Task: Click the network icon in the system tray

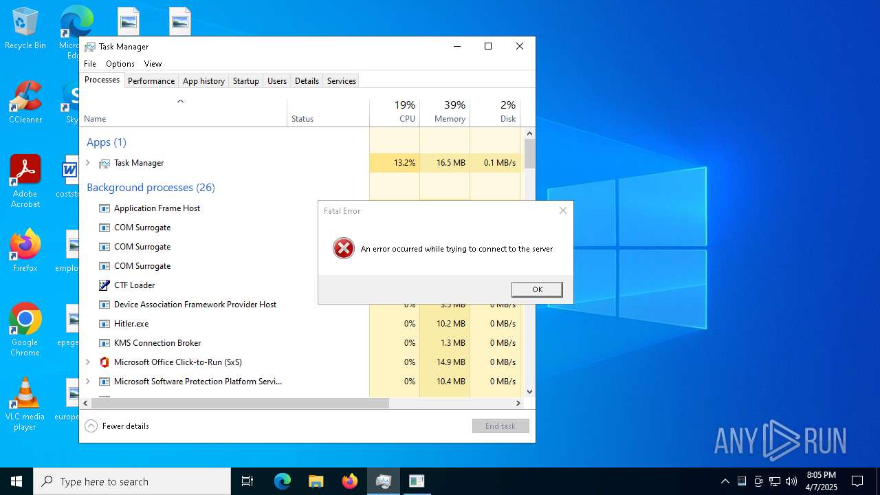Action: pyautogui.click(x=775, y=481)
